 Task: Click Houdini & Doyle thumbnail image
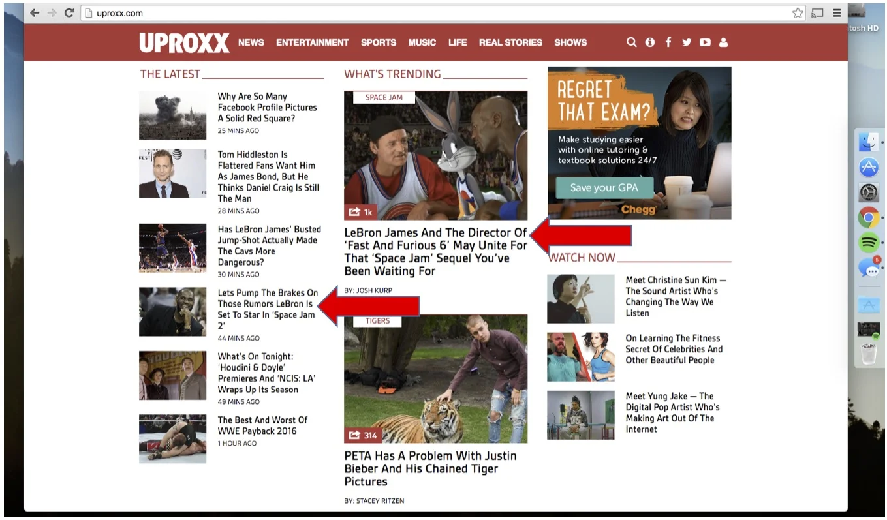173,376
